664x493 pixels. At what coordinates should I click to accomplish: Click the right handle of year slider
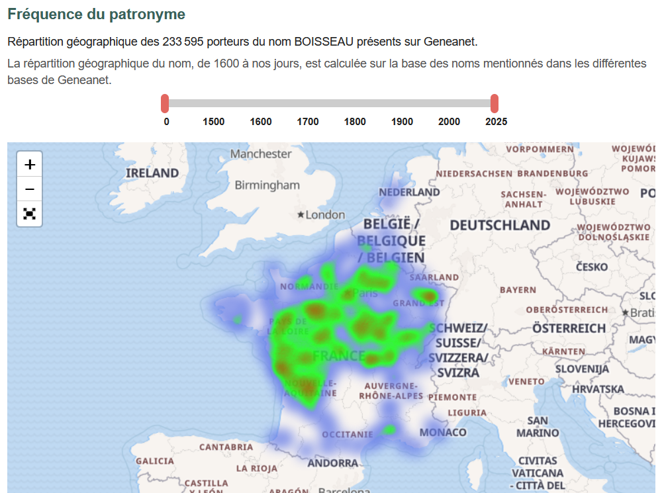[494, 103]
